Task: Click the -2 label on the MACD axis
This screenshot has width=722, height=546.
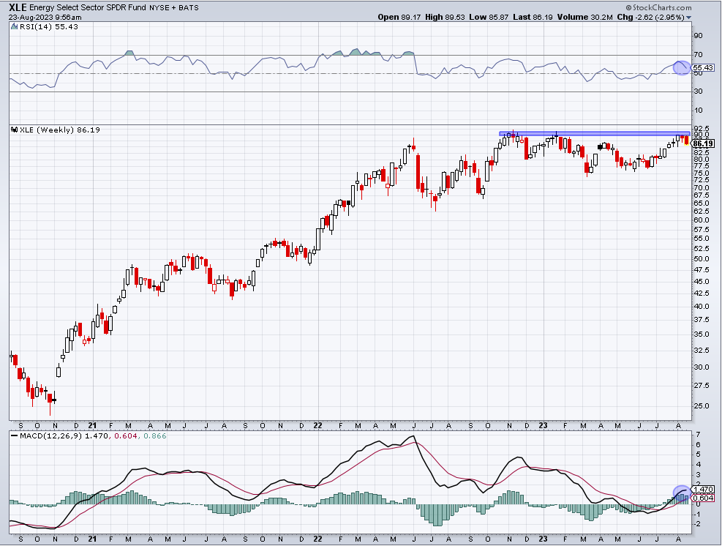Action: 698,524
